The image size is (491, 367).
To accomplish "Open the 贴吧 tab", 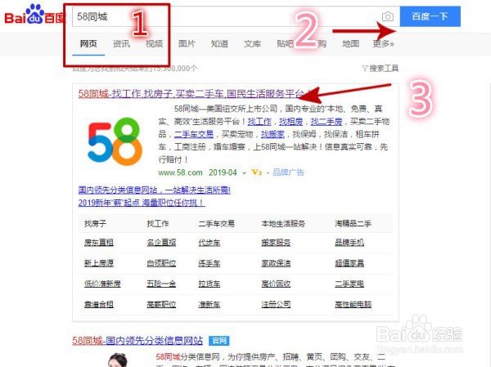I will [x=285, y=43].
